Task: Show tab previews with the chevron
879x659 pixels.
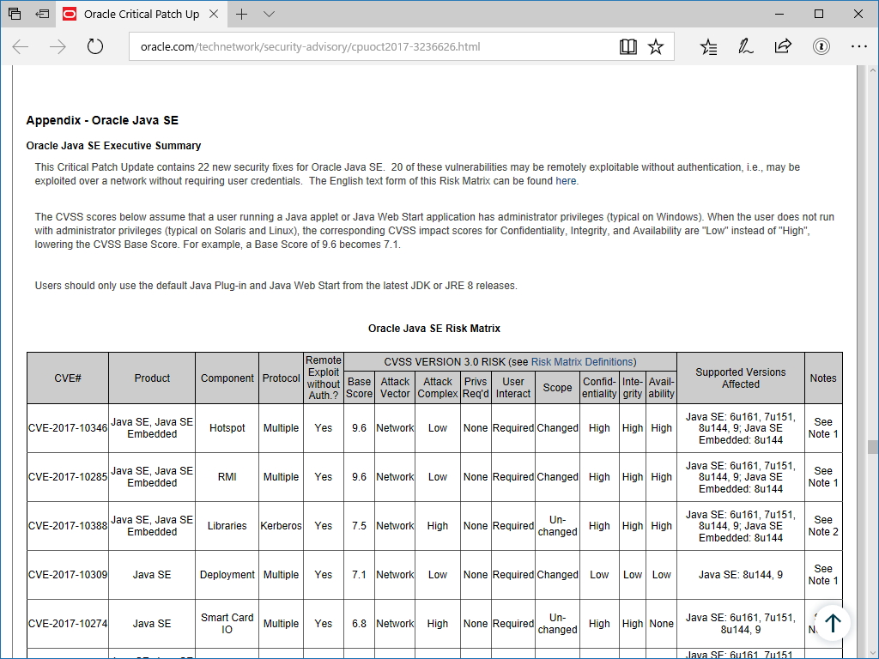Action: click(269, 15)
